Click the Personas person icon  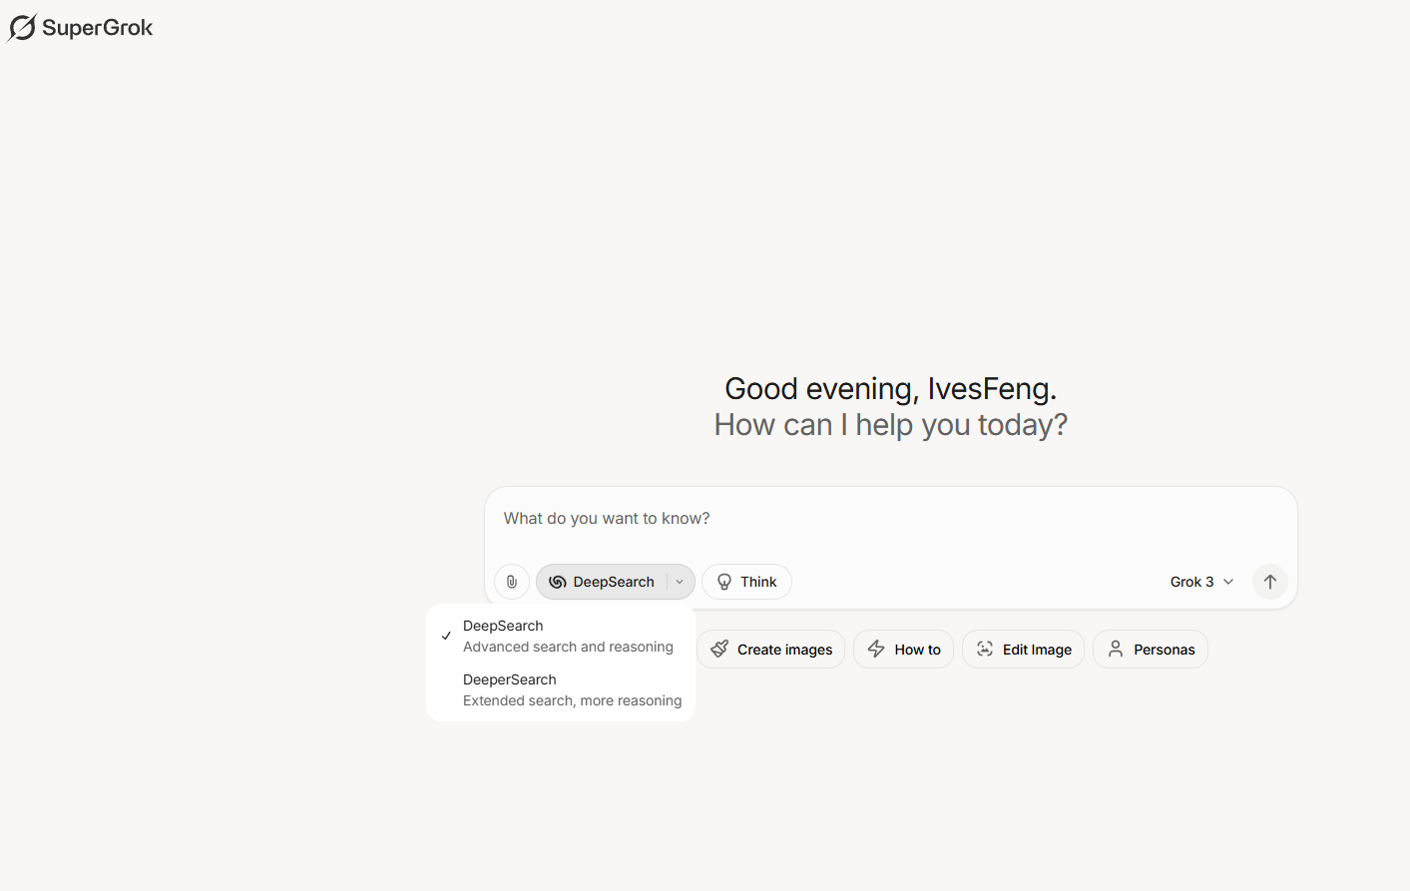click(1116, 650)
